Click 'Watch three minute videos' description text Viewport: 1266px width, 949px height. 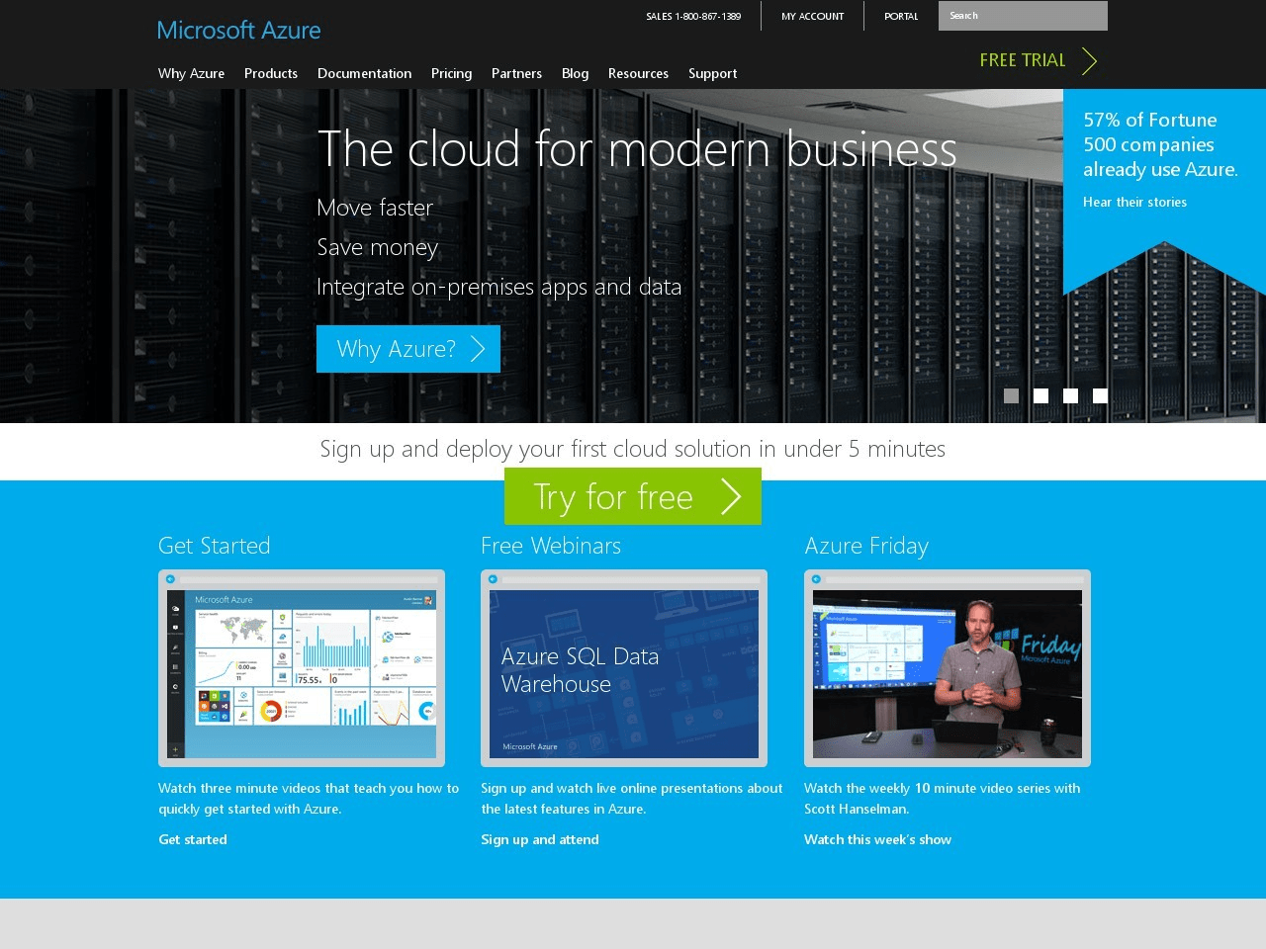(309, 799)
